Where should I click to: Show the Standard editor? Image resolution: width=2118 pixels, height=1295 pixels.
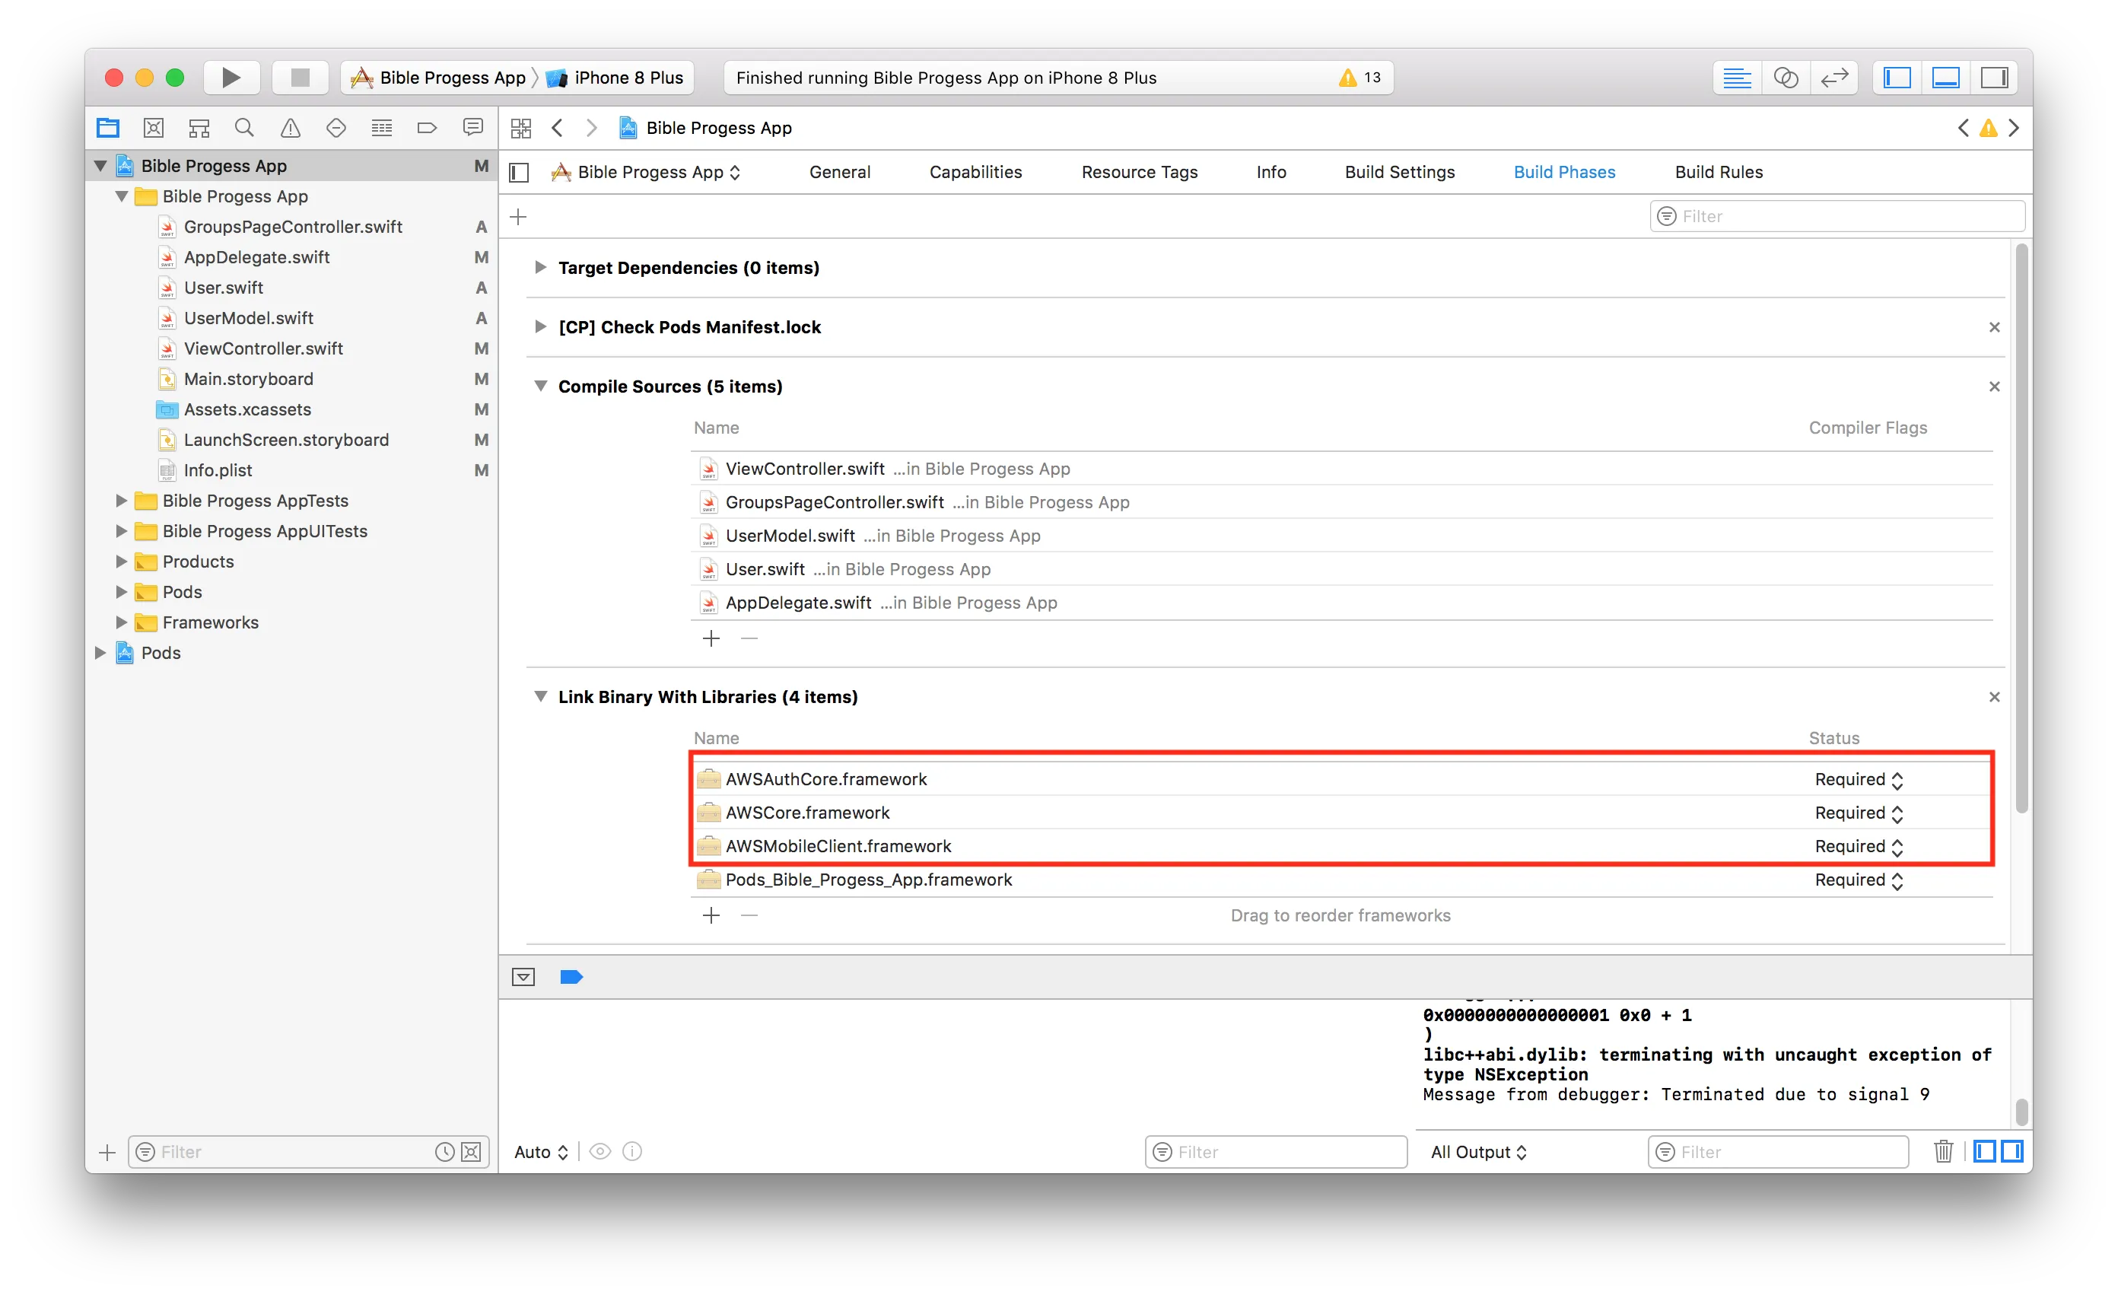(x=1737, y=78)
